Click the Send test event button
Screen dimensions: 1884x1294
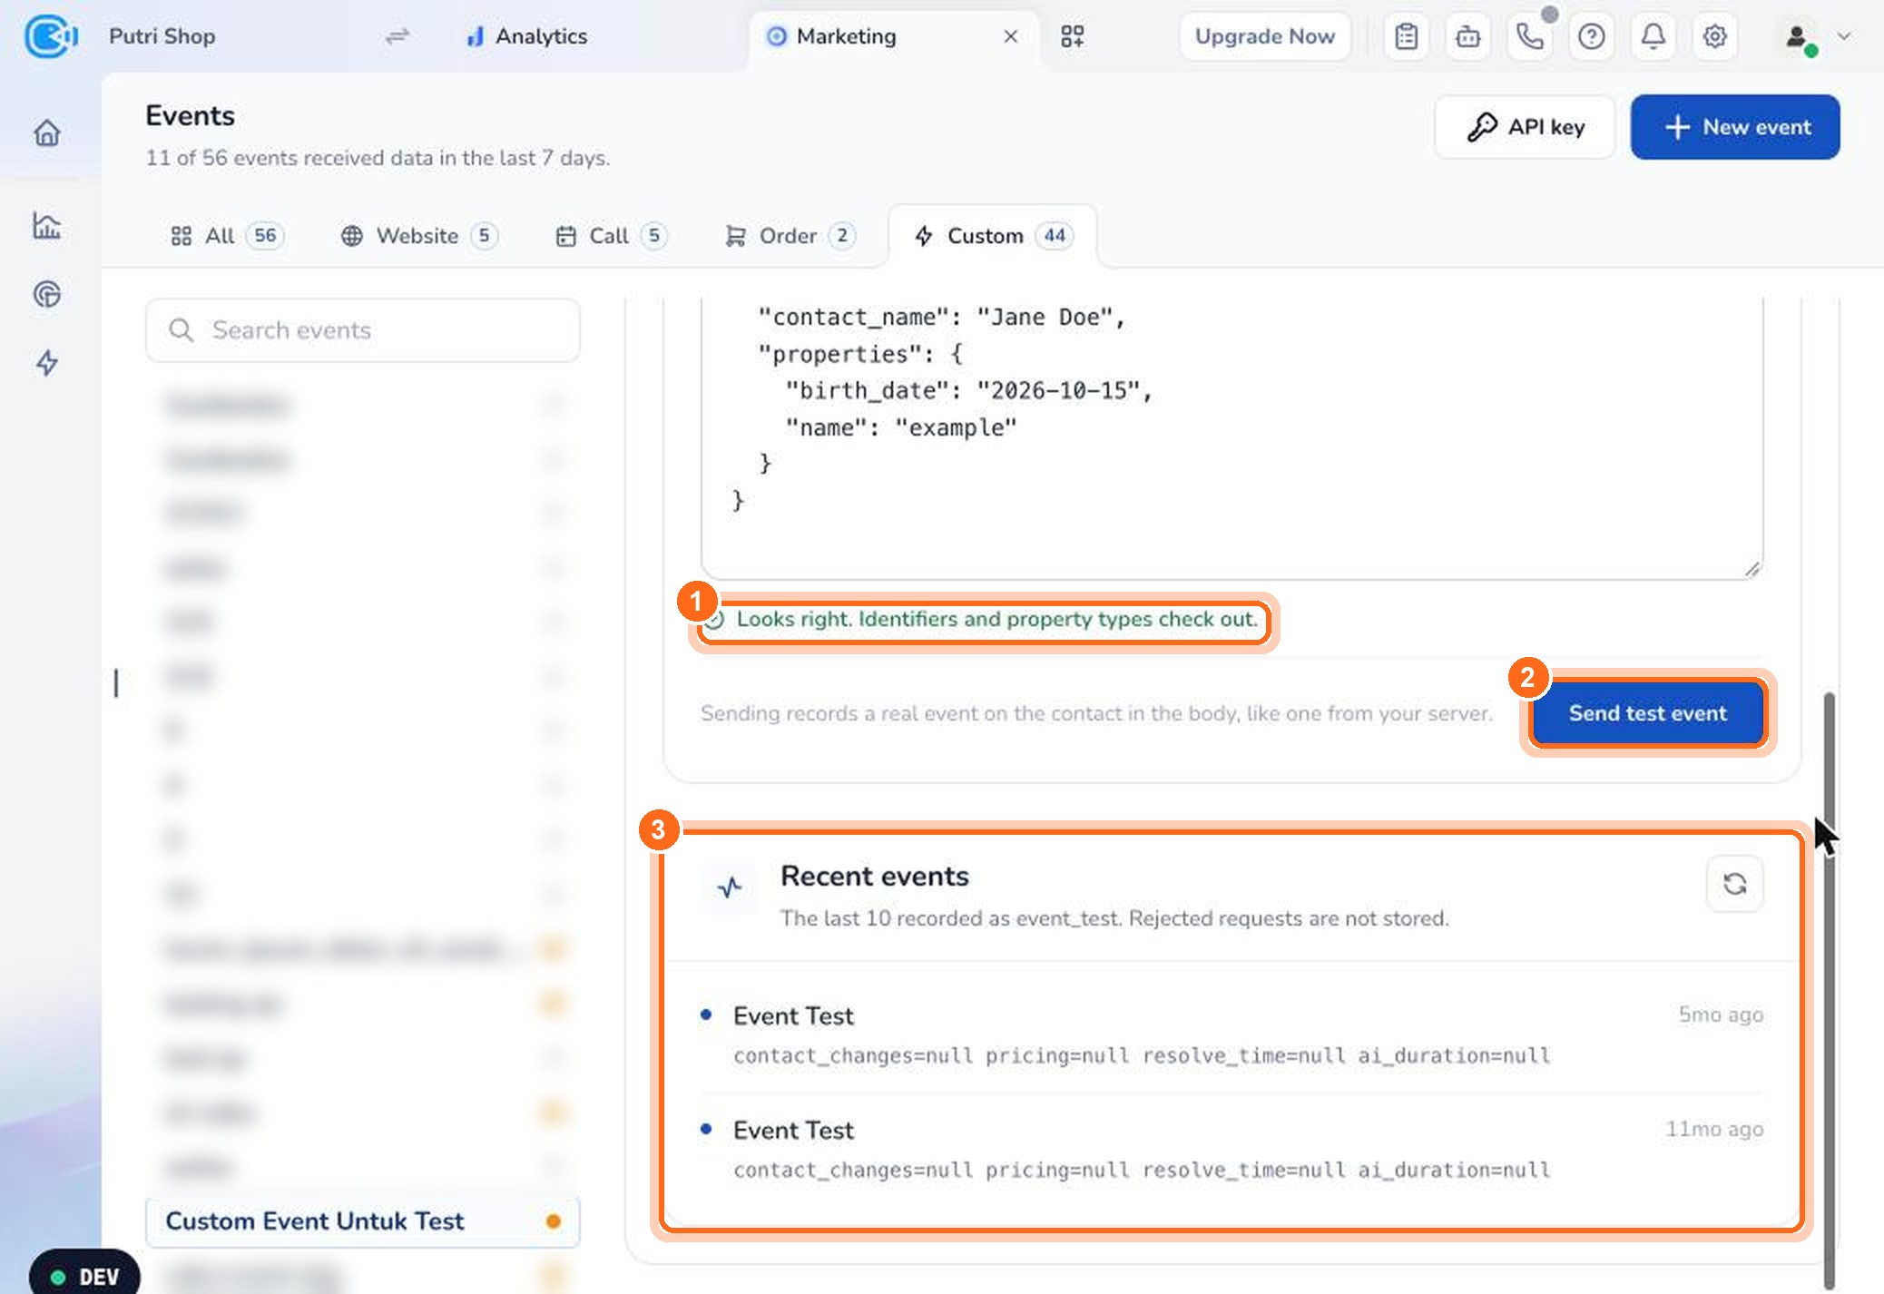[x=1647, y=713]
